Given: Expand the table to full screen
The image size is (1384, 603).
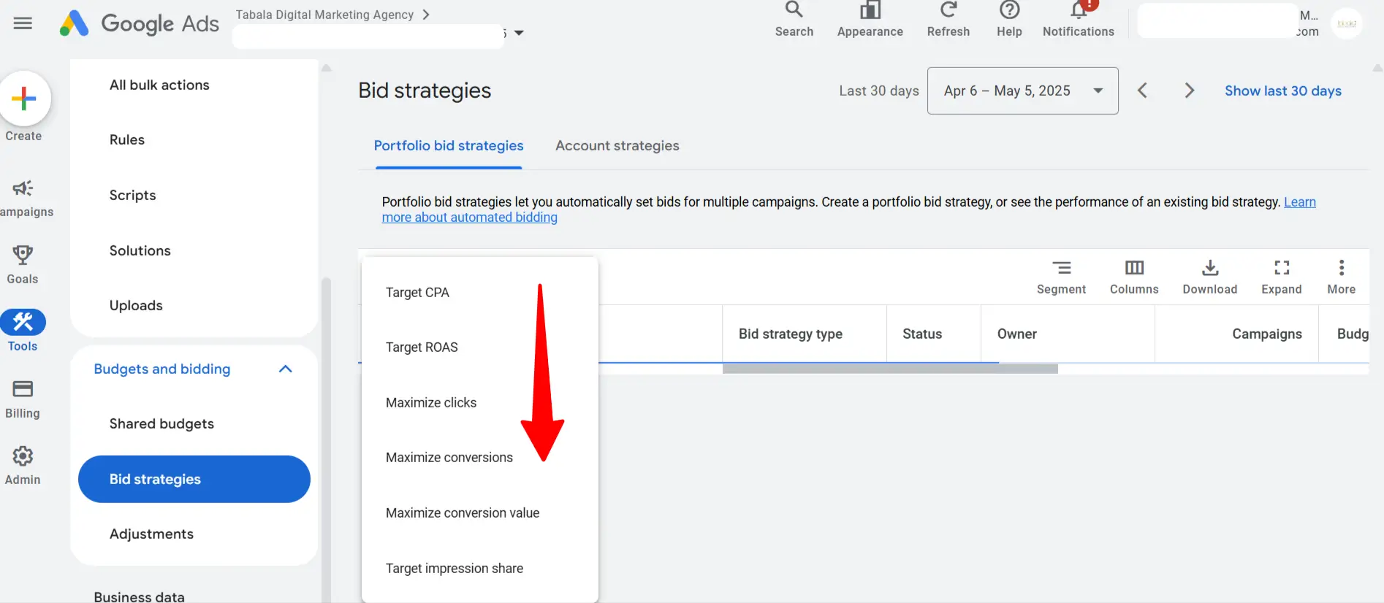Looking at the screenshot, I should [x=1282, y=277].
